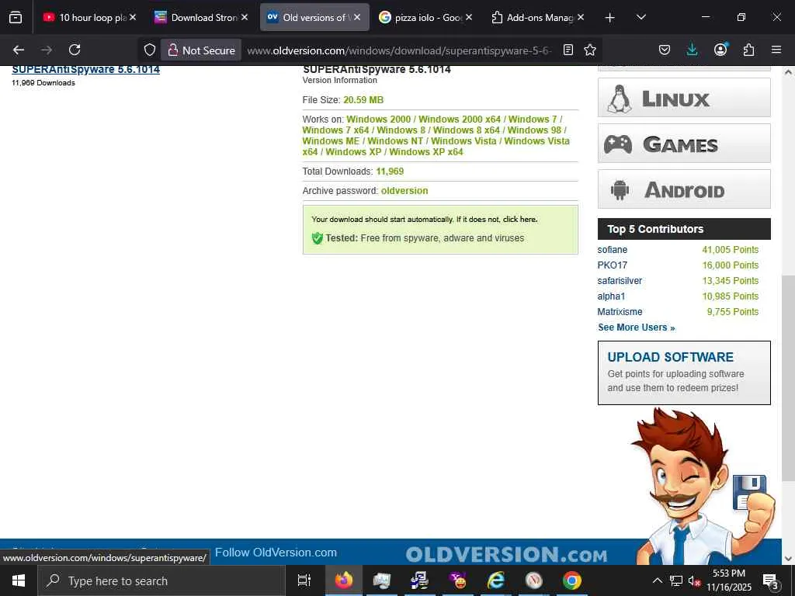The image size is (795, 596).
Task: Click the scrollbar up arrow
Action: [788, 72]
